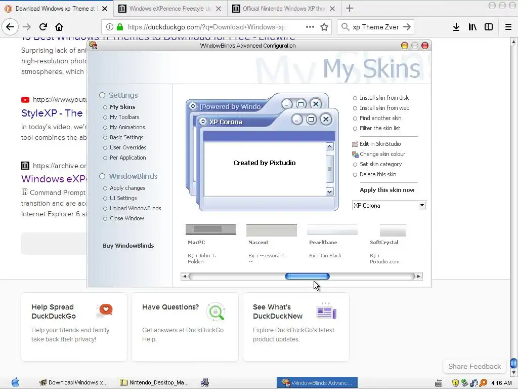518x389 pixels.
Task: Click the orange magnifier tray icon
Action: (483, 383)
